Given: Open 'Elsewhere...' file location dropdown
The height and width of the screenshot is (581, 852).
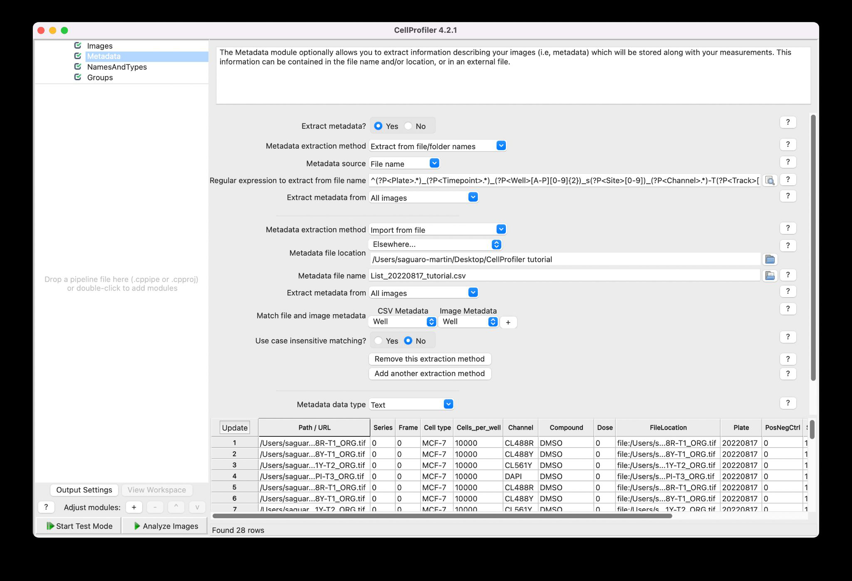Looking at the screenshot, I should point(435,244).
